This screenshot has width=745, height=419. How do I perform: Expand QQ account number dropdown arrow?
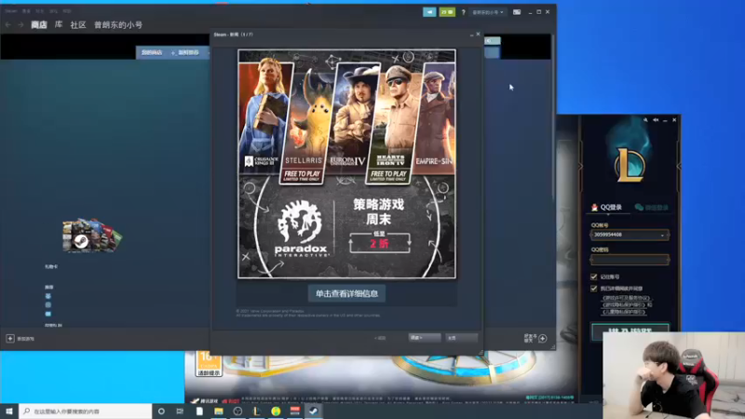662,235
